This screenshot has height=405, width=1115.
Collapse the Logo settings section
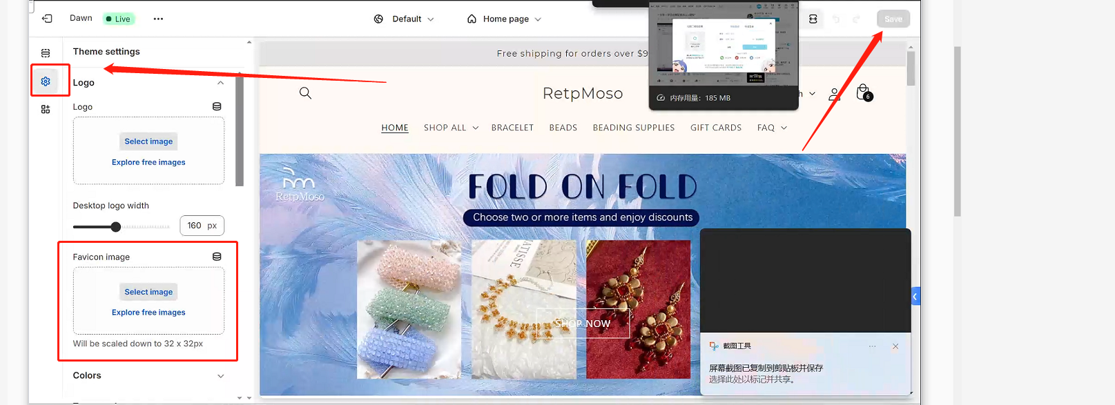click(x=221, y=83)
